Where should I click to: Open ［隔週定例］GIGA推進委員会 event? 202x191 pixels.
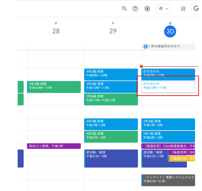pyautogui.click(x=168, y=146)
